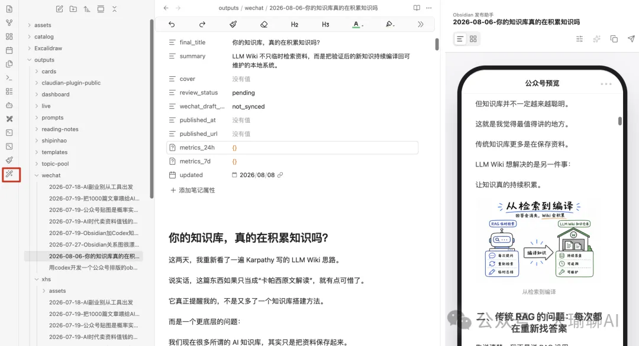Open 用codex开发一个公众号排版 note

(x=93, y=268)
